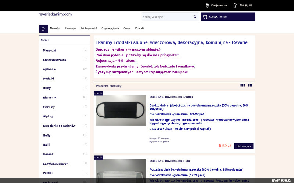The width and height of the screenshot is (294, 183).
Task: Add black mask with do koszyka
Action: click(244, 146)
